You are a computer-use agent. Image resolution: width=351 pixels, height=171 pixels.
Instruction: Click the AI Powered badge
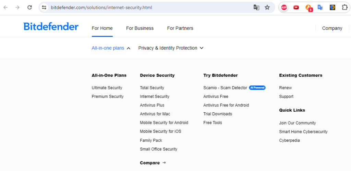click(257, 88)
